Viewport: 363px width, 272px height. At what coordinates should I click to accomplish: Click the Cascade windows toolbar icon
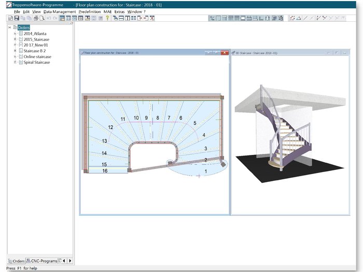pyautogui.click(x=115, y=18)
